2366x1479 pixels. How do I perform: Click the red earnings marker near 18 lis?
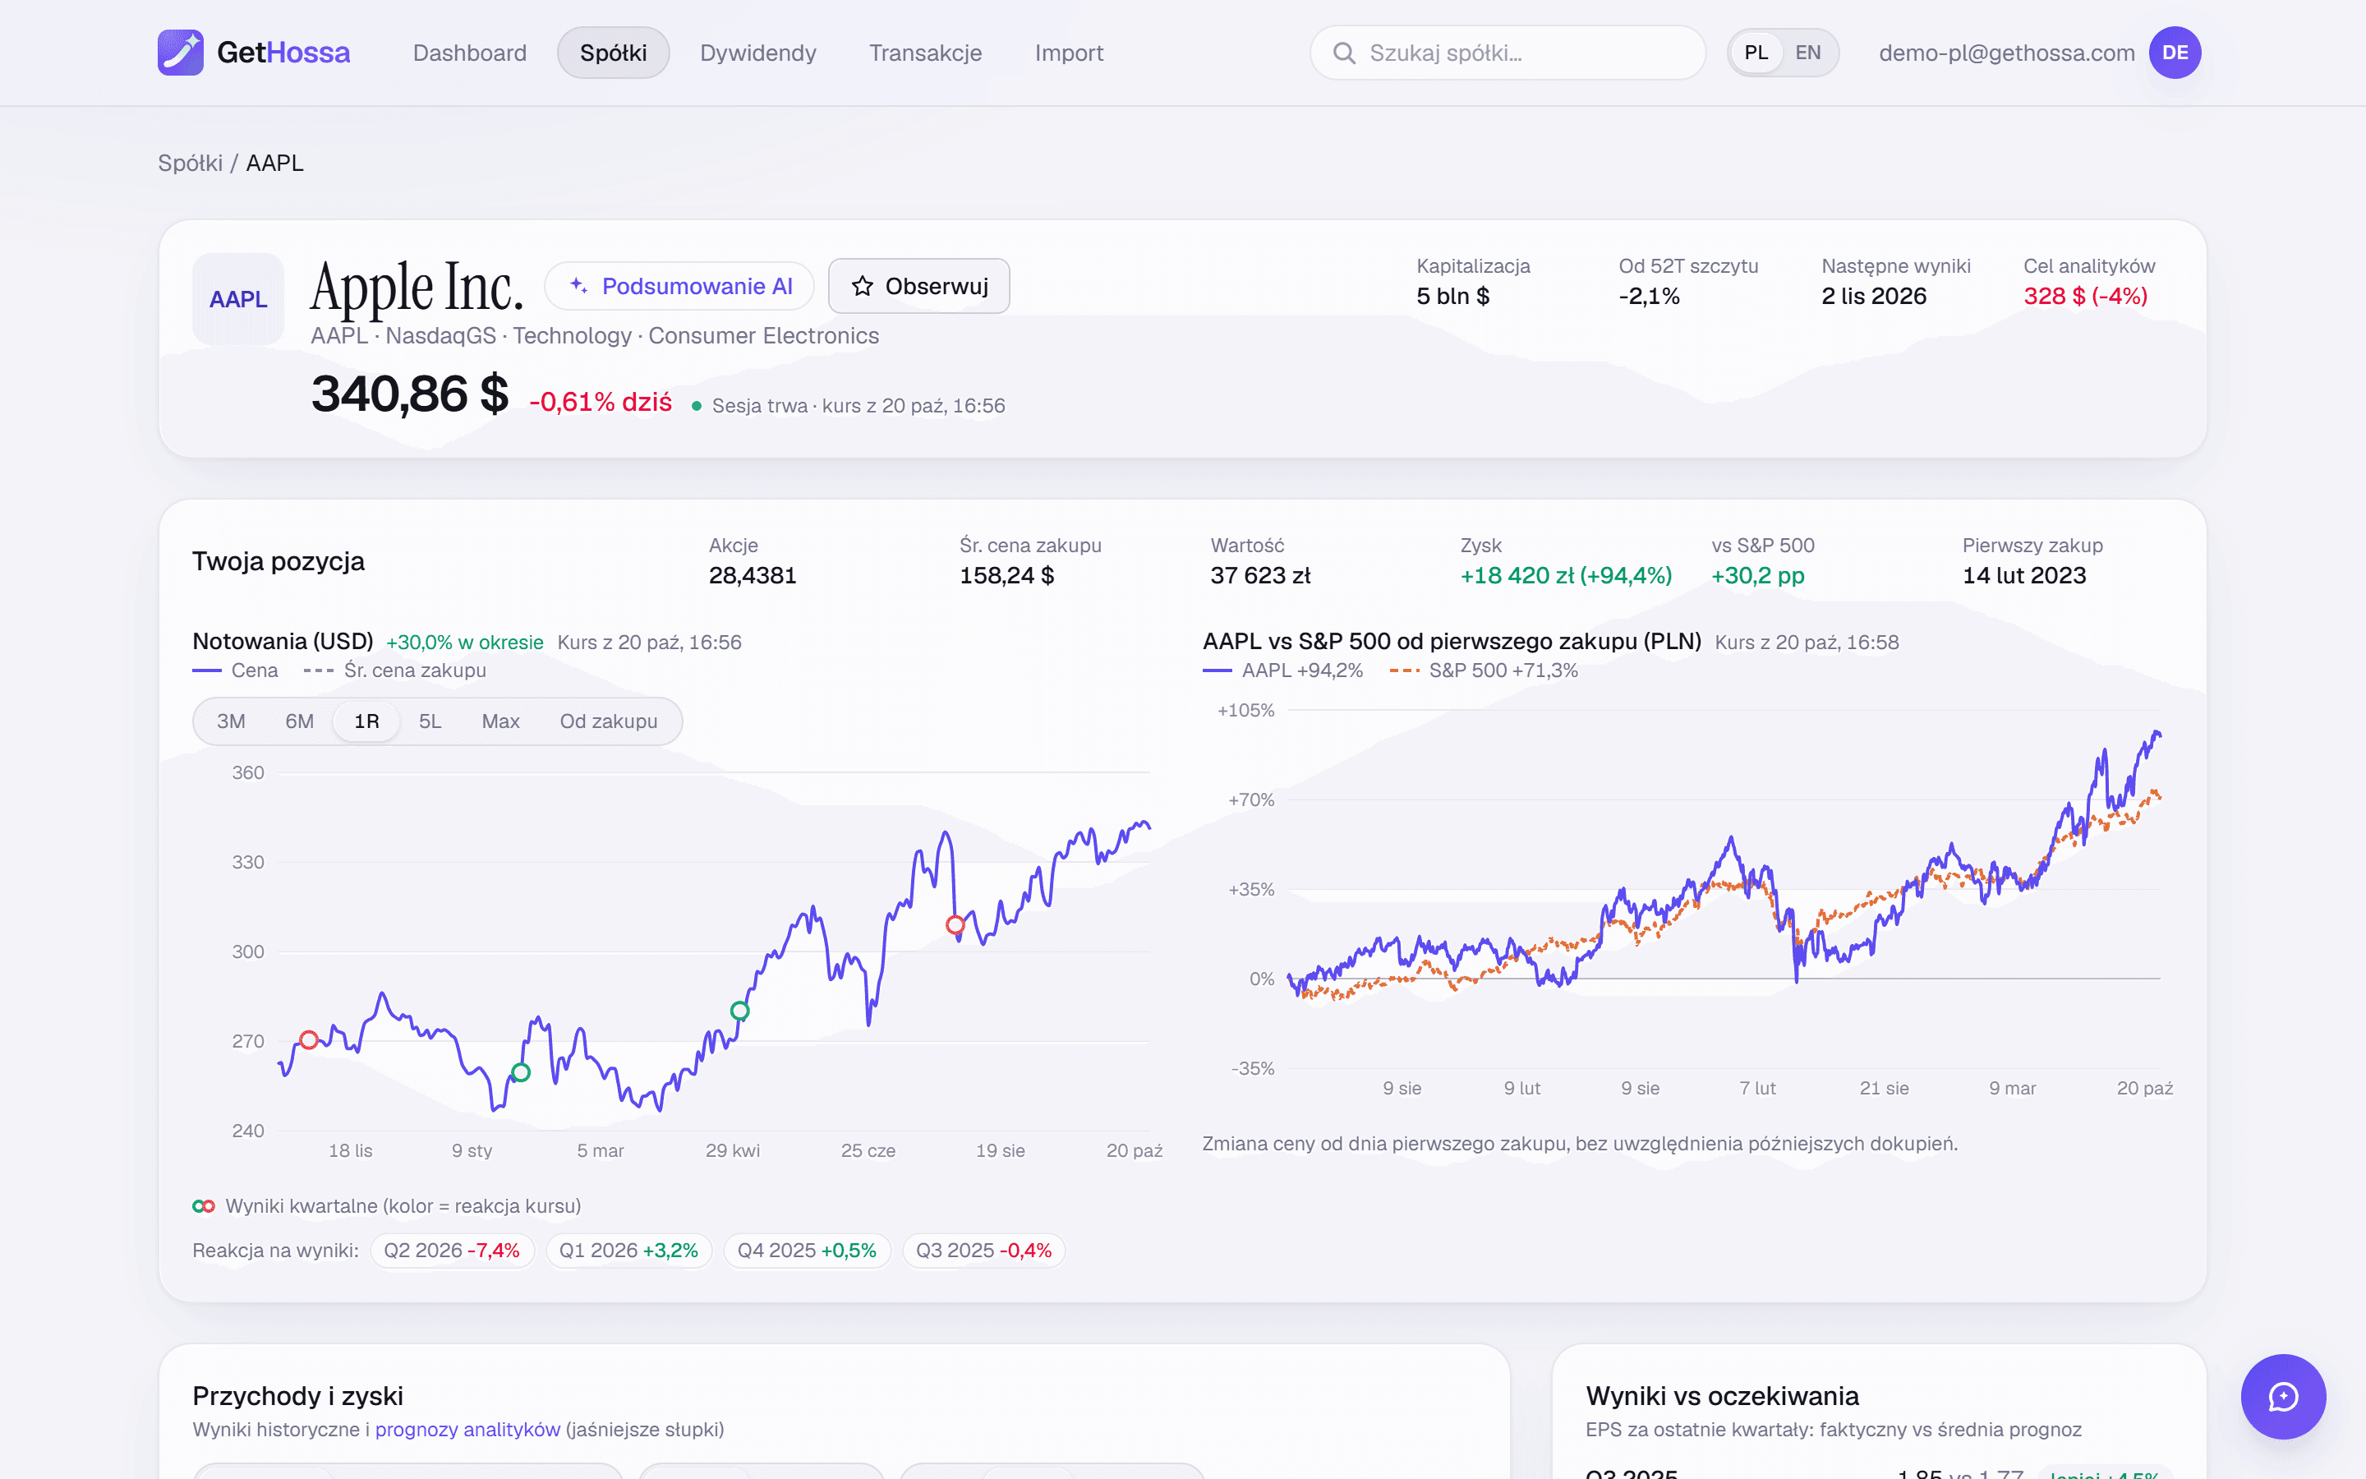[x=309, y=1039]
